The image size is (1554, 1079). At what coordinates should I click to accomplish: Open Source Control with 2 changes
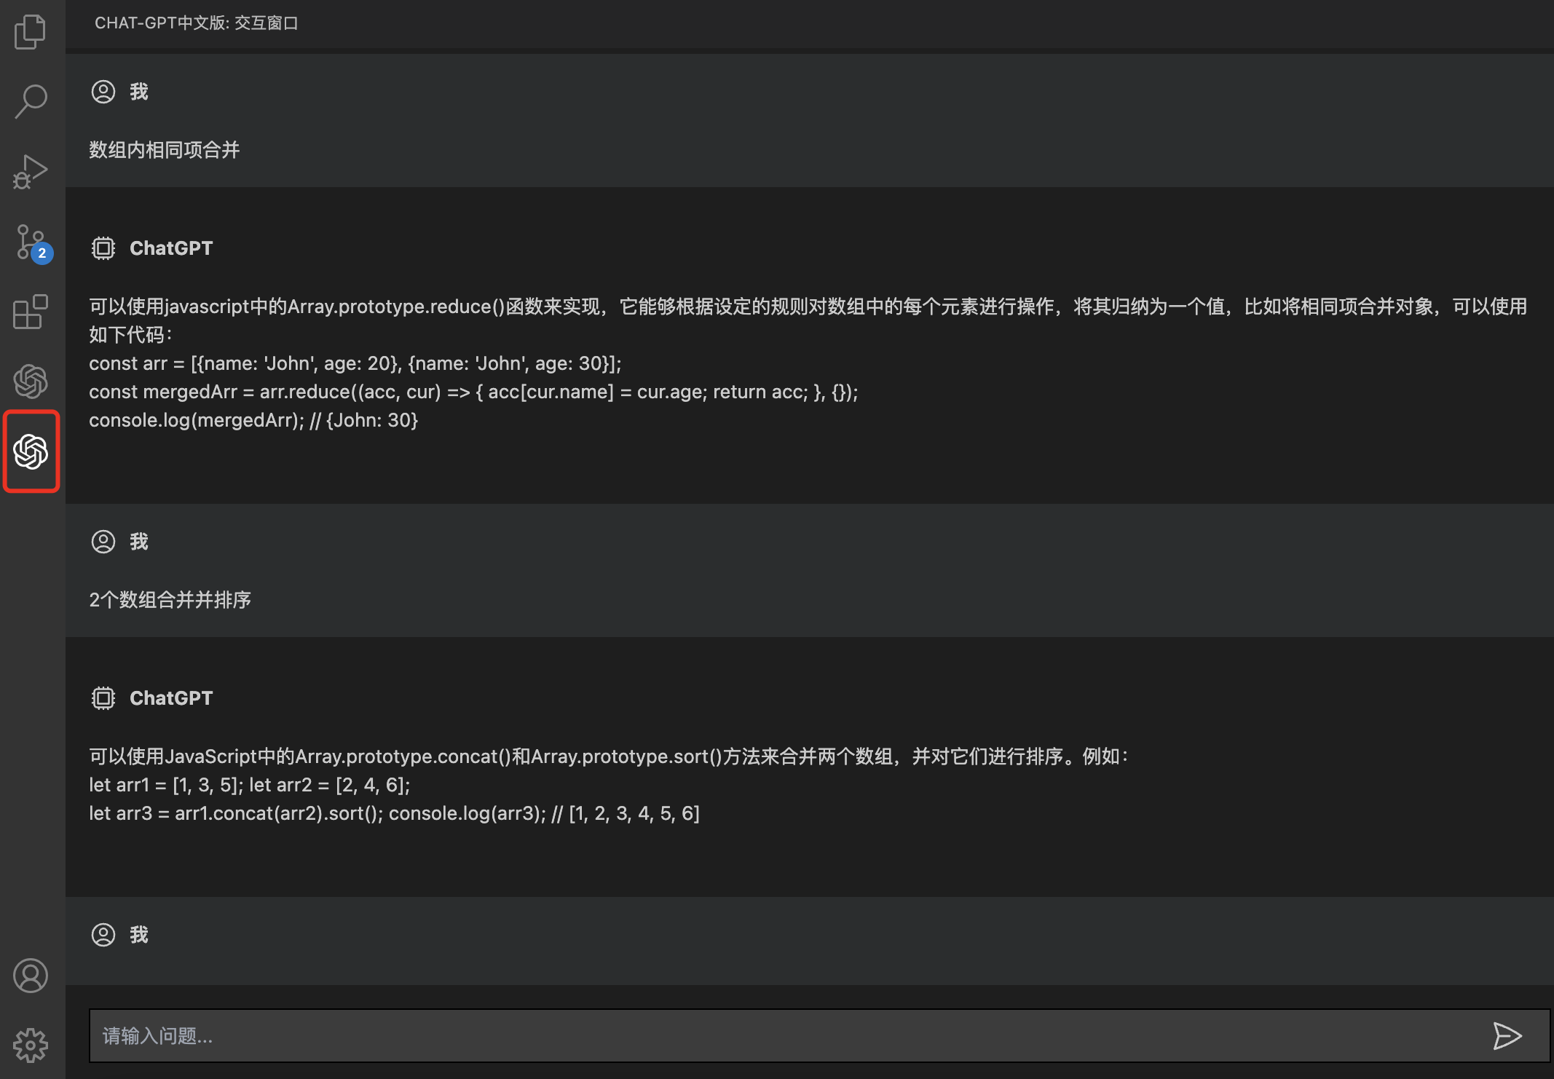pyautogui.click(x=32, y=242)
